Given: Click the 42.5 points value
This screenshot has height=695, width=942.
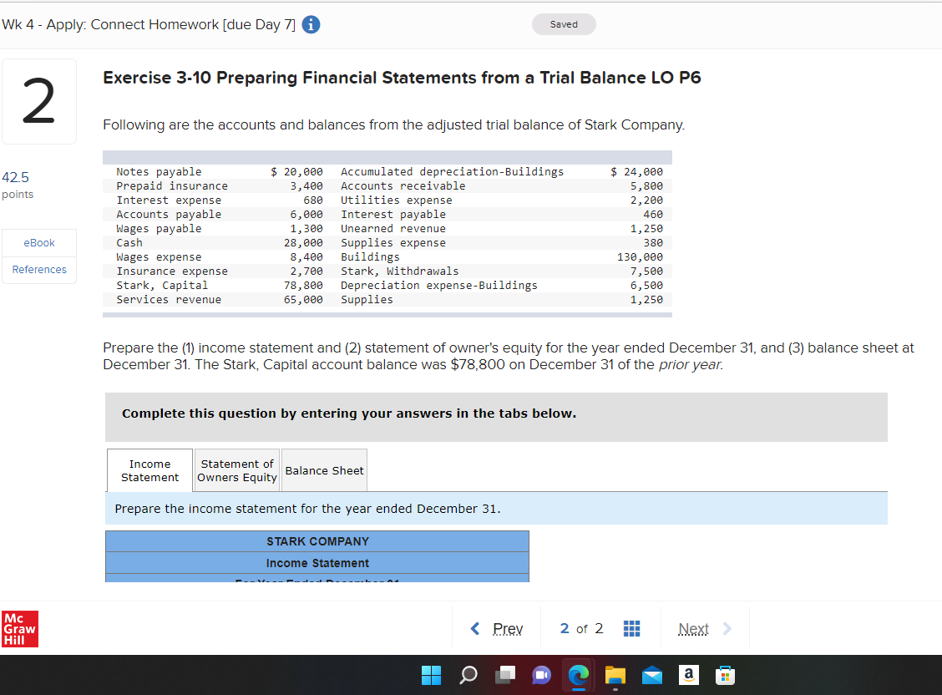Looking at the screenshot, I should click(15, 178).
